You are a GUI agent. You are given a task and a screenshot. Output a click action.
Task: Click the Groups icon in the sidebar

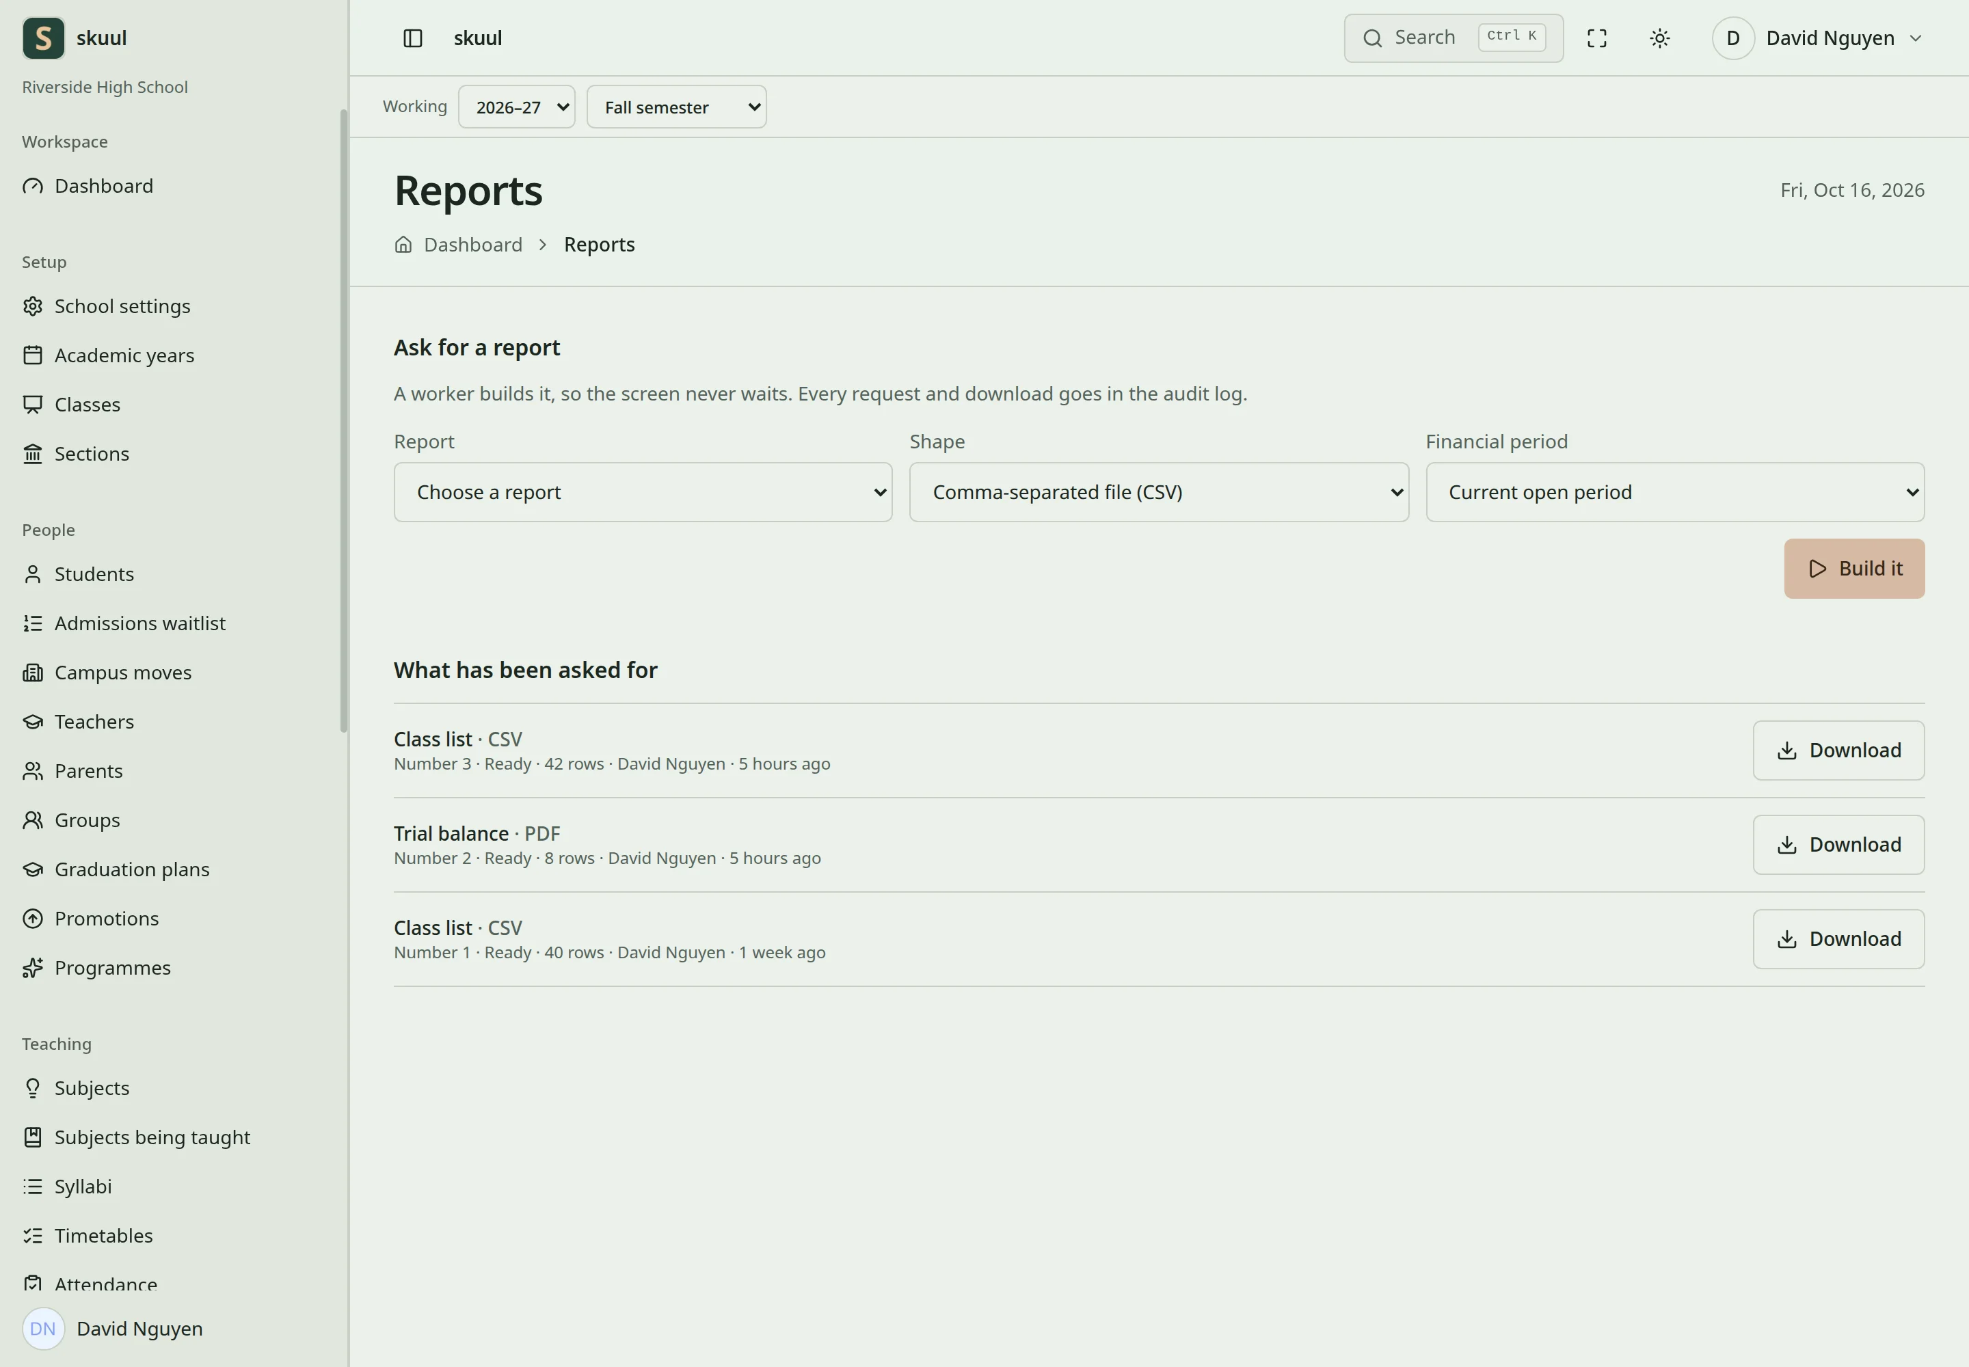point(33,821)
